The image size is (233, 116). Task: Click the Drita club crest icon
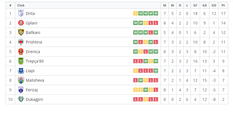pyautogui.click(x=21, y=13)
